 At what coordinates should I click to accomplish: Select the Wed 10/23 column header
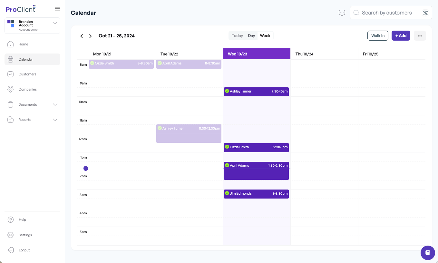pos(257,54)
